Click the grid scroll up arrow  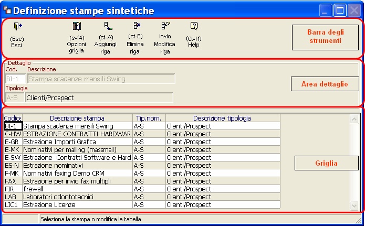pos(354,120)
